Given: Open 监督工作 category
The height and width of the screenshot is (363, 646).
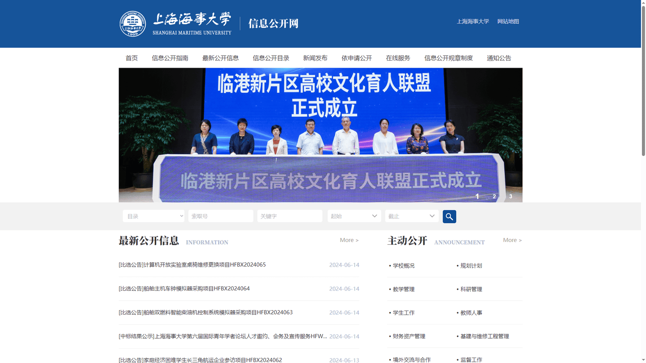Looking at the screenshot, I should pos(471,359).
